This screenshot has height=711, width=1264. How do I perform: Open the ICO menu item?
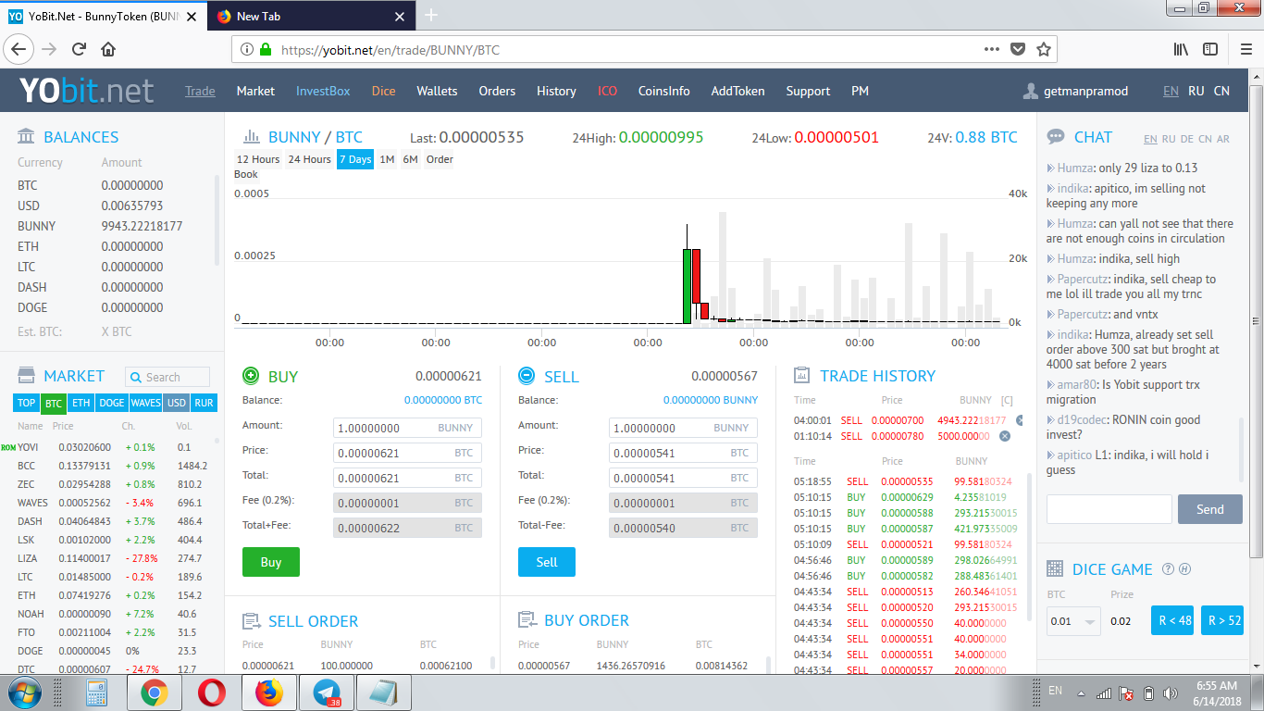(x=607, y=91)
